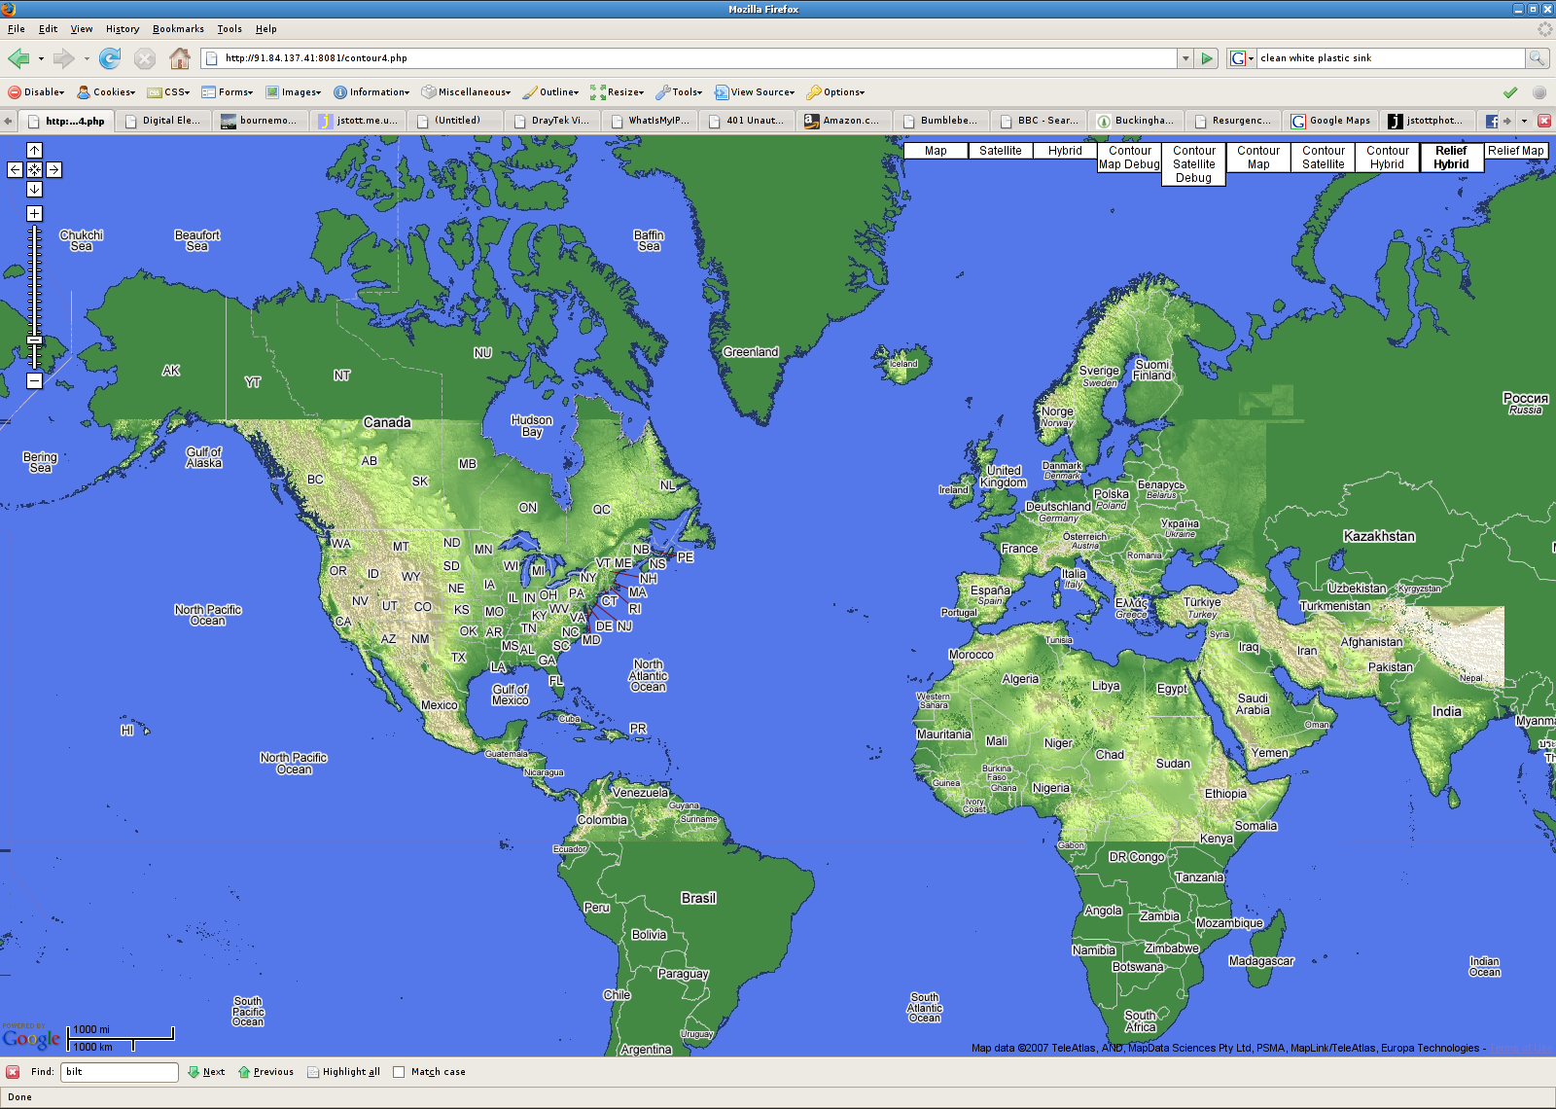Pan the map right
The height and width of the screenshot is (1109, 1556).
(53, 169)
